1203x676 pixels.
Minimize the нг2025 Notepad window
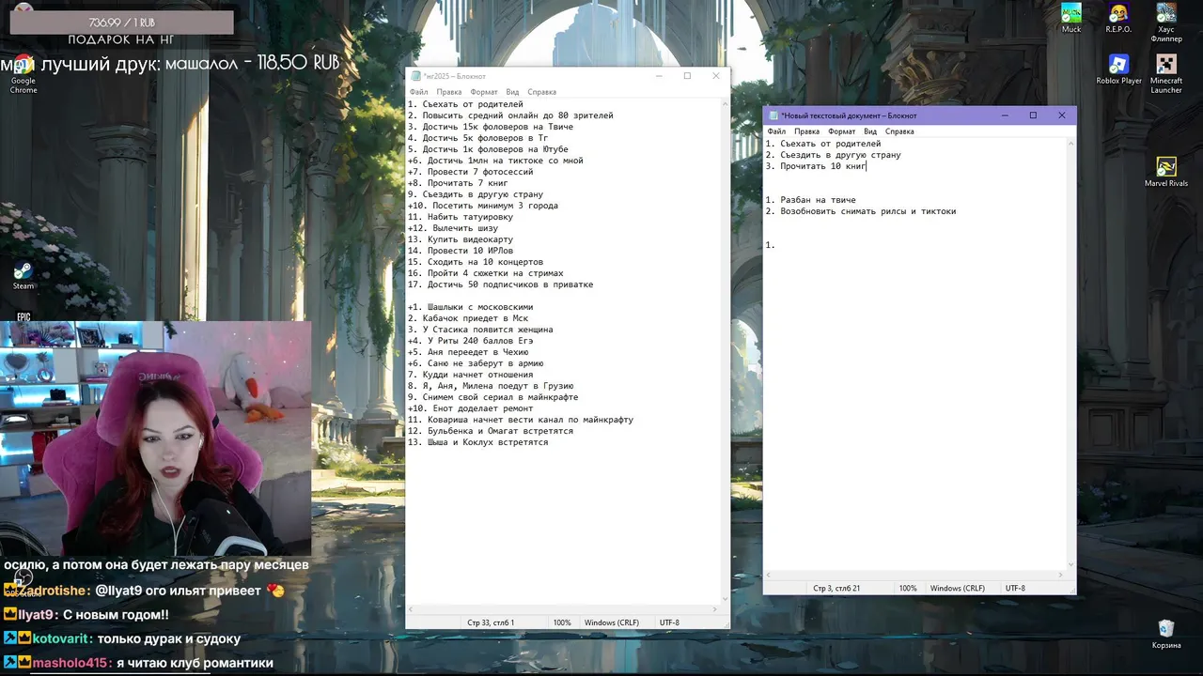[x=659, y=76]
